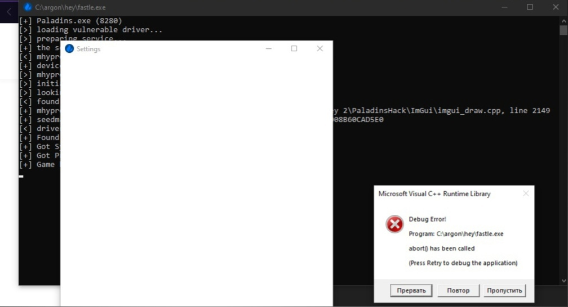Click the Microsoft Visual C++ Runtime Library title
Viewport: 568px width, 307px height.
[x=434, y=194]
